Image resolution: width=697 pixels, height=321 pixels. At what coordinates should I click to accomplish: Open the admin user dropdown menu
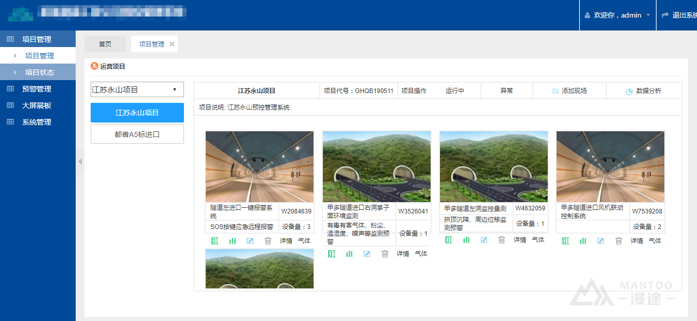(x=618, y=16)
